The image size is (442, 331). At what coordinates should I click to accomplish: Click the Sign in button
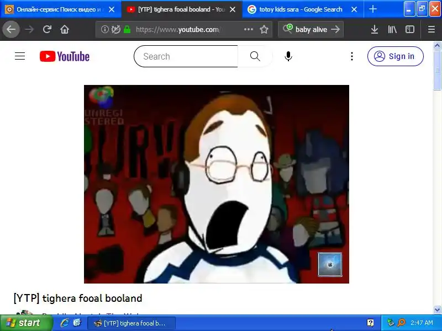395,56
